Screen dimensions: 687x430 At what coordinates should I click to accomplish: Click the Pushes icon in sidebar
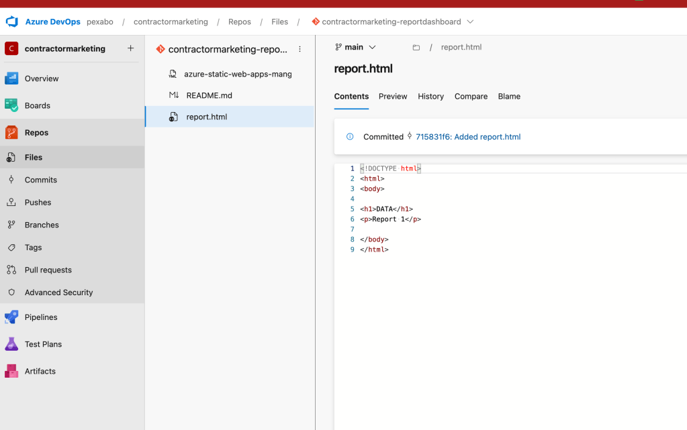pyautogui.click(x=11, y=202)
